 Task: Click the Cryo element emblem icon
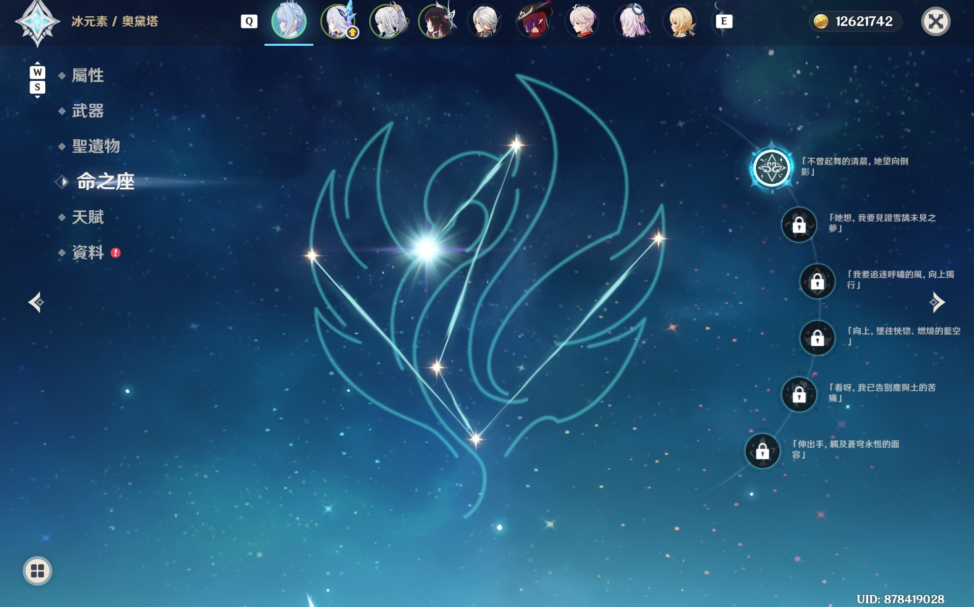click(x=37, y=22)
